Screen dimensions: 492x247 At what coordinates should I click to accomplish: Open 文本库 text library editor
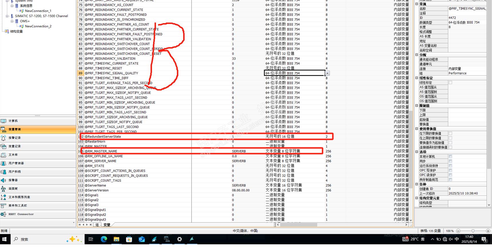pyautogui.click(x=38, y=155)
